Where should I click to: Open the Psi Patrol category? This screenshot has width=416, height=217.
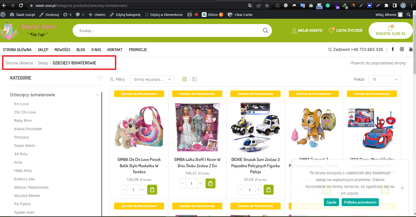[22, 204]
